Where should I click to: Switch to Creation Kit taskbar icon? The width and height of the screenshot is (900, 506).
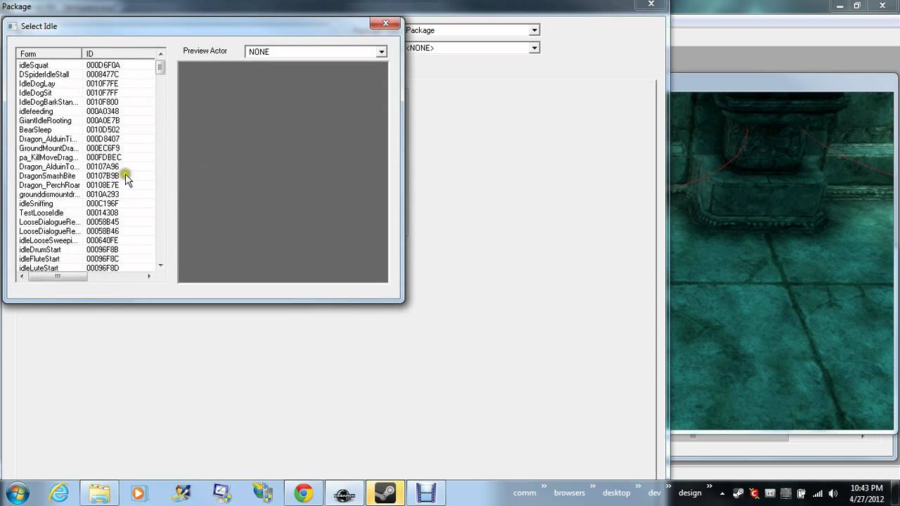tap(344, 493)
